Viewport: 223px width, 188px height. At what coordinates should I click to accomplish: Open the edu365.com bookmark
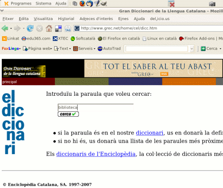tap(36, 39)
